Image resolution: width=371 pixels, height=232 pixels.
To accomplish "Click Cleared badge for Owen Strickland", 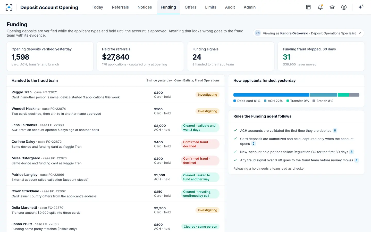I will pyautogui.click(x=200, y=194).
